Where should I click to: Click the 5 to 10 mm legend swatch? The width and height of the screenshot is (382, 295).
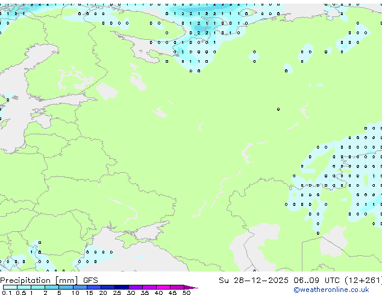(x=66, y=287)
